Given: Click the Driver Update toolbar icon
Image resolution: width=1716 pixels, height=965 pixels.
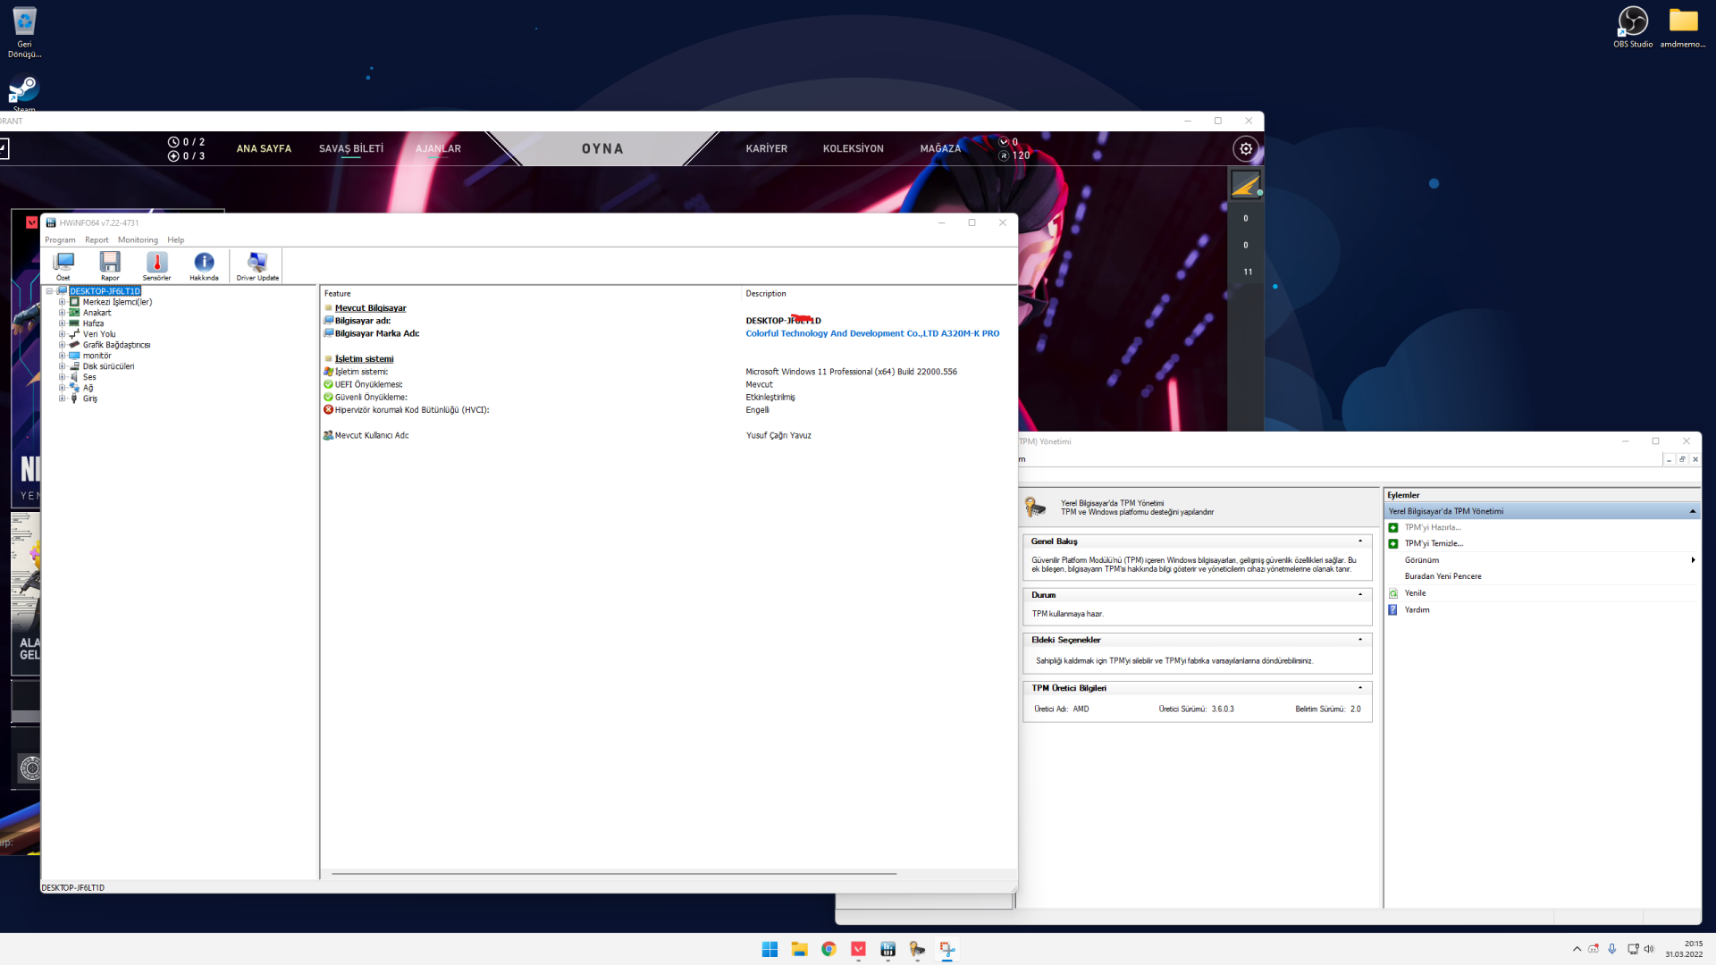Looking at the screenshot, I should (257, 264).
